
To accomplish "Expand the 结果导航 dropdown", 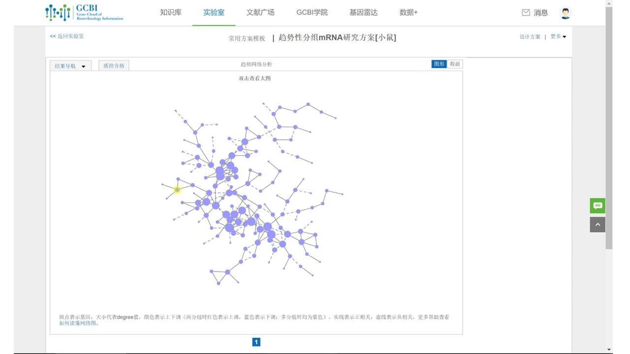I will tap(70, 65).
